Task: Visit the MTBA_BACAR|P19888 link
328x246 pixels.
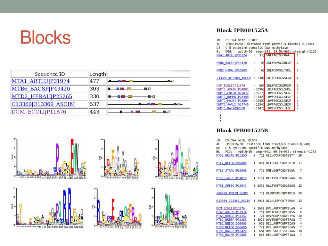Action: pyautogui.click(x=231, y=235)
